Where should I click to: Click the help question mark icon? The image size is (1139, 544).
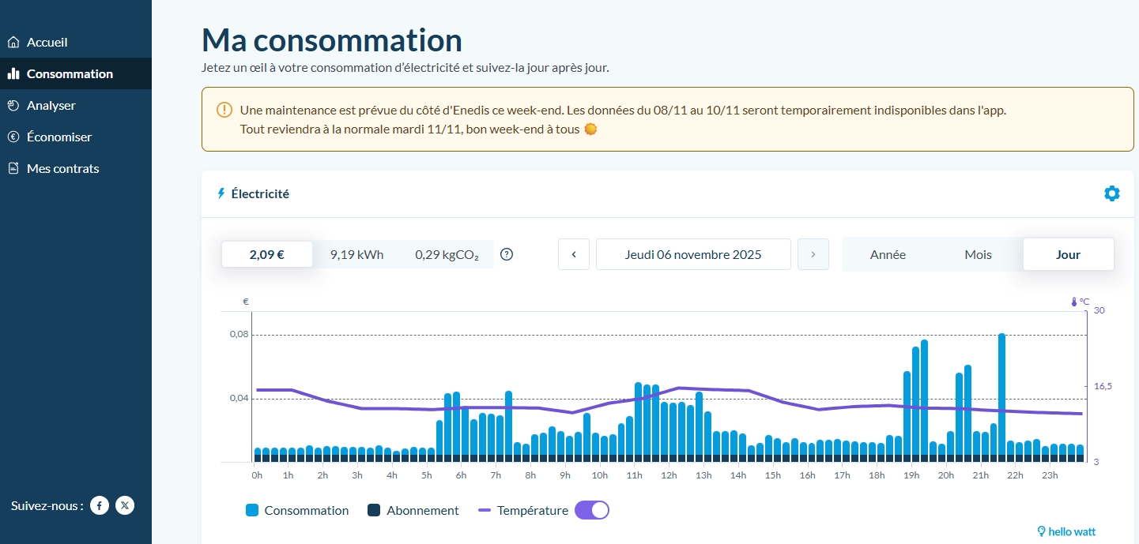click(507, 254)
